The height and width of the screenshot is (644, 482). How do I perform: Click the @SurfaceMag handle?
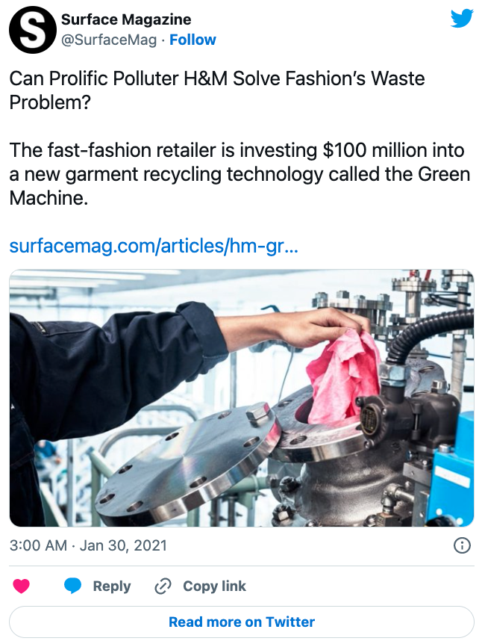coord(109,40)
